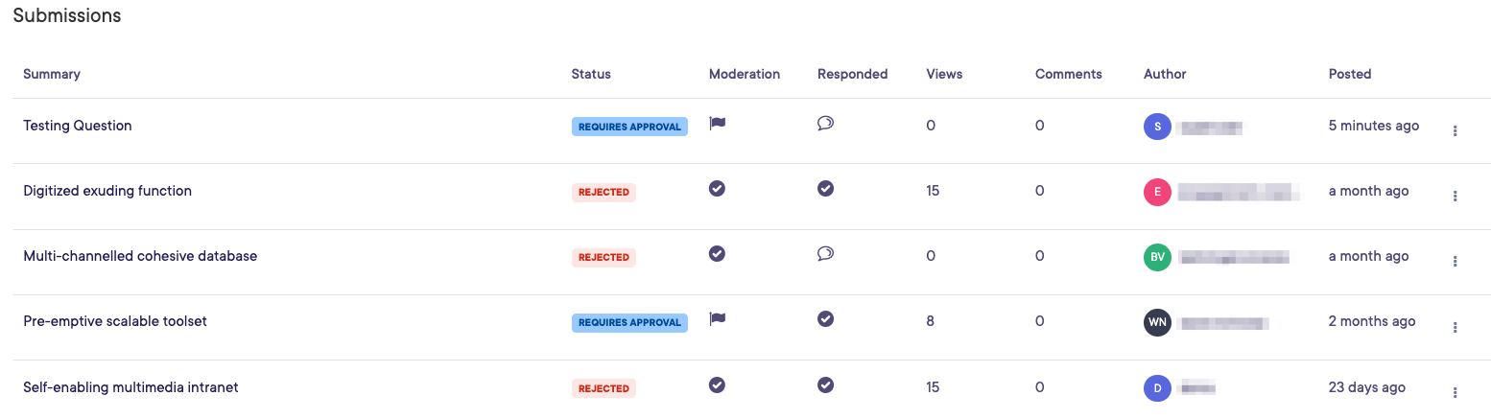Screen dimensions: 1491x419
Task: Click the BV author avatar
Action: (x=1158, y=257)
